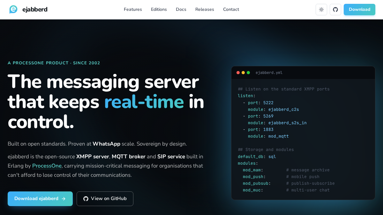This screenshot has height=215, width=383.
Task: Click the bold WhatsApp text
Action: point(106,144)
